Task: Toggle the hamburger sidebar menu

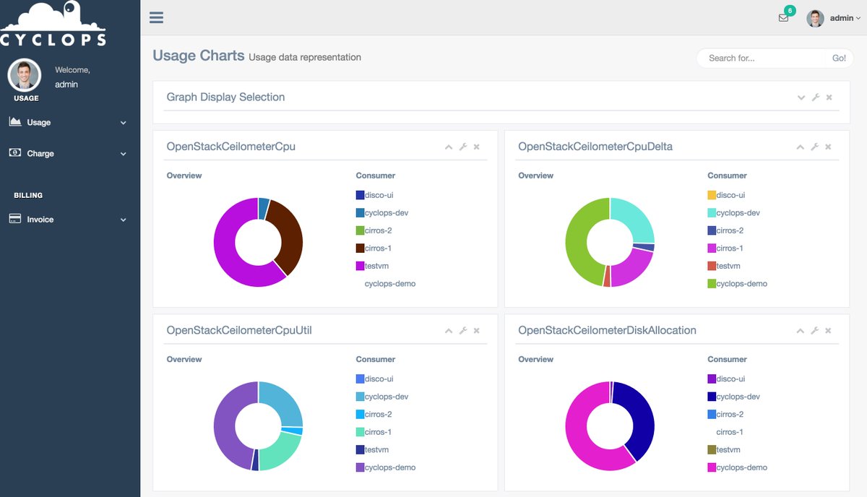Action: (x=156, y=17)
